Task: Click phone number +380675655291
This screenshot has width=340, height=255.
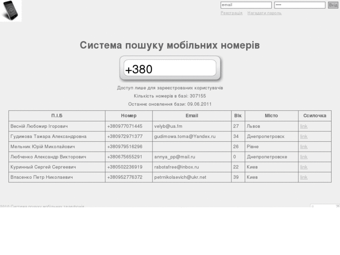Action: point(125,157)
